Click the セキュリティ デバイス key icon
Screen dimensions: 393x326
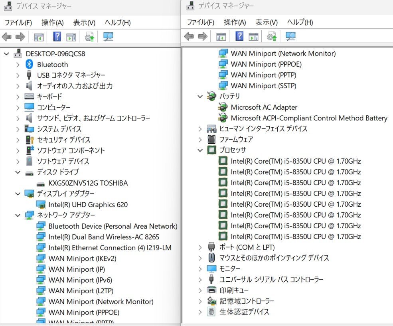(30, 140)
